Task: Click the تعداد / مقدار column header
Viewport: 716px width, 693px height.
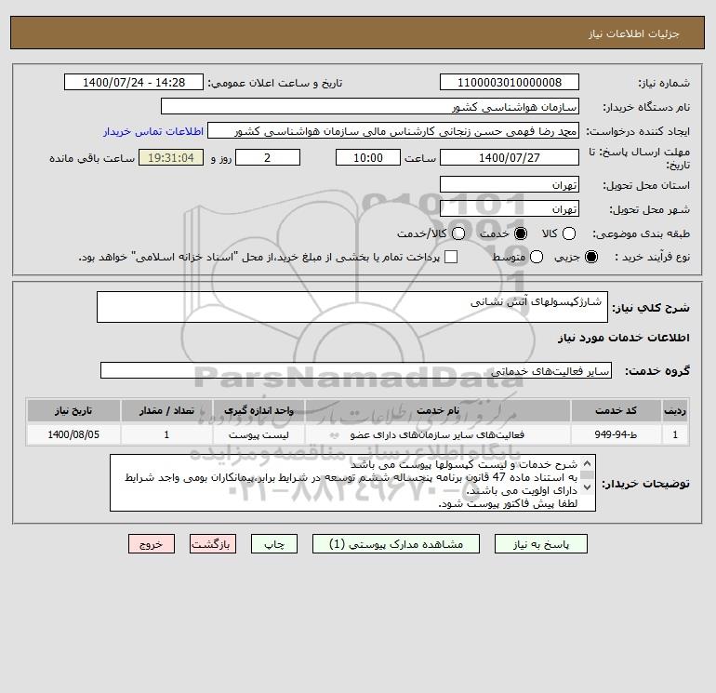Action: [166, 410]
